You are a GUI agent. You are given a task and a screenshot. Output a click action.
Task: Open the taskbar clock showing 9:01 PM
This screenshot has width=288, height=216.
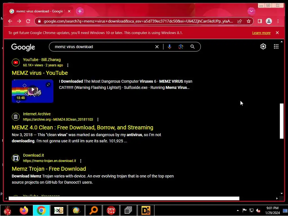272,210
